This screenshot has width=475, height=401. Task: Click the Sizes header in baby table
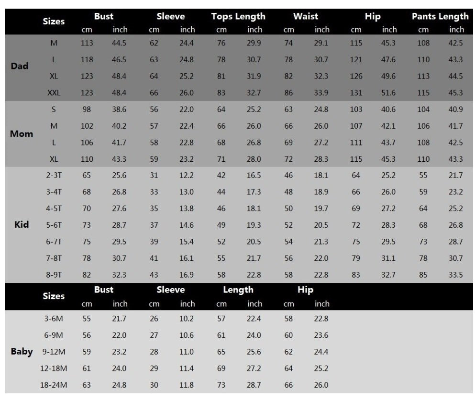pos(54,296)
